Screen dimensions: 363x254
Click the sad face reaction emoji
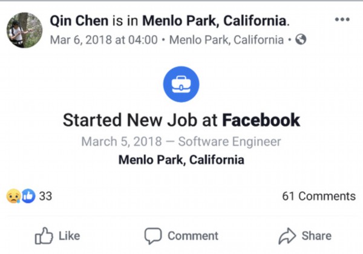pos(13,195)
